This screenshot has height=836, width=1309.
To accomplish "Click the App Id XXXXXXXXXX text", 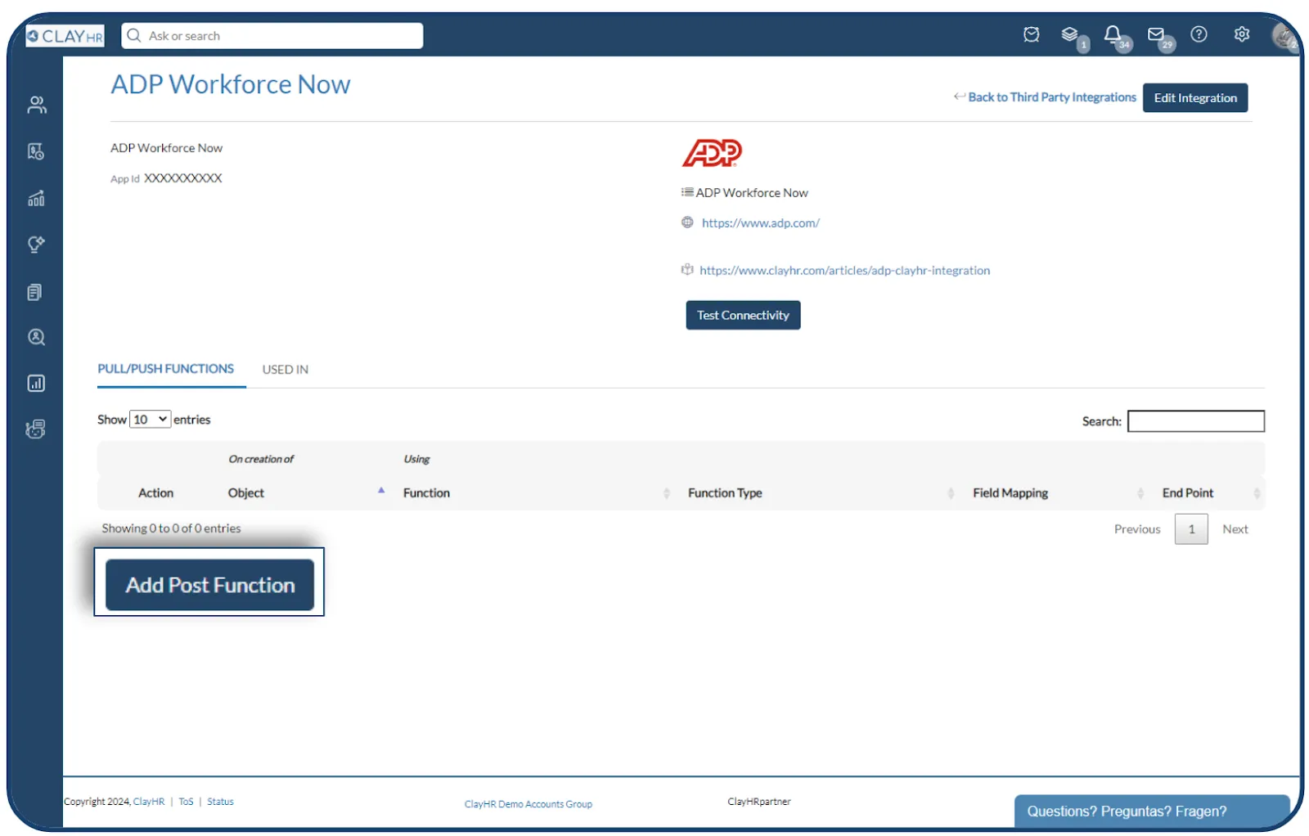I will [x=166, y=178].
